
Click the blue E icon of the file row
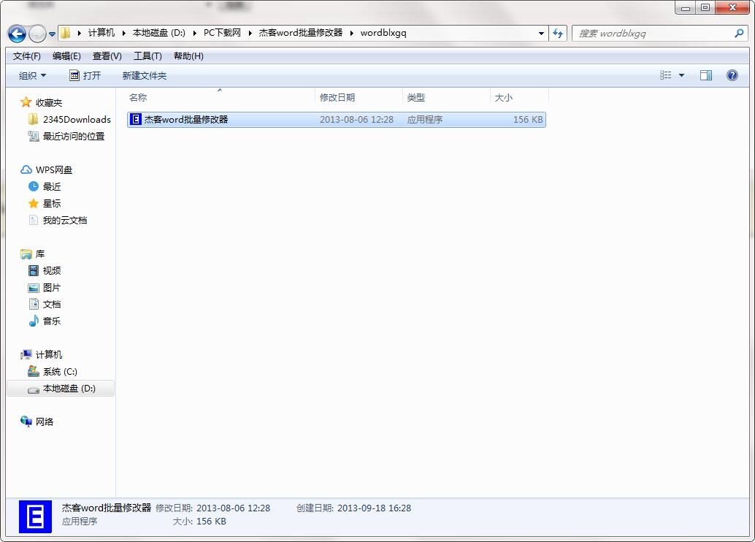click(x=136, y=119)
